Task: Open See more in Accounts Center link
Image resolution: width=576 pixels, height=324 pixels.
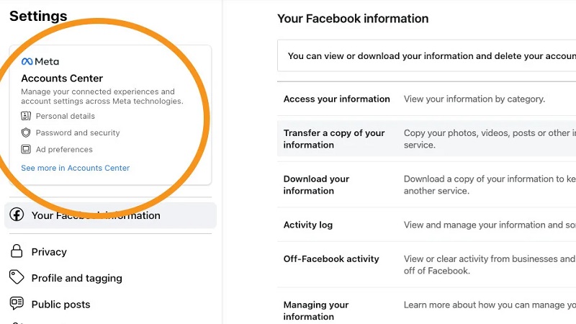Action: point(75,168)
